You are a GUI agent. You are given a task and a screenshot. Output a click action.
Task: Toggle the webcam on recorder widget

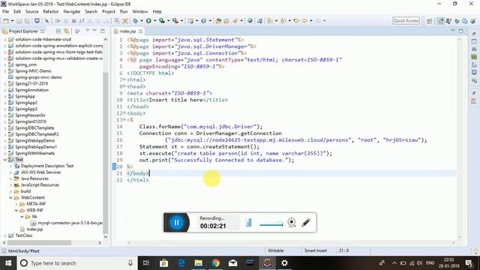[x=292, y=222]
